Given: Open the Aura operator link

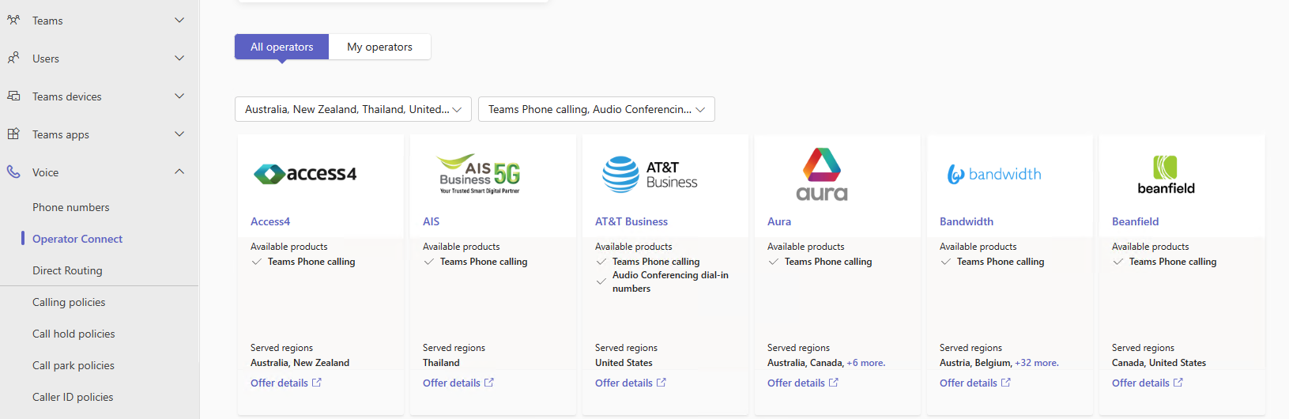Looking at the screenshot, I should point(779,221).
